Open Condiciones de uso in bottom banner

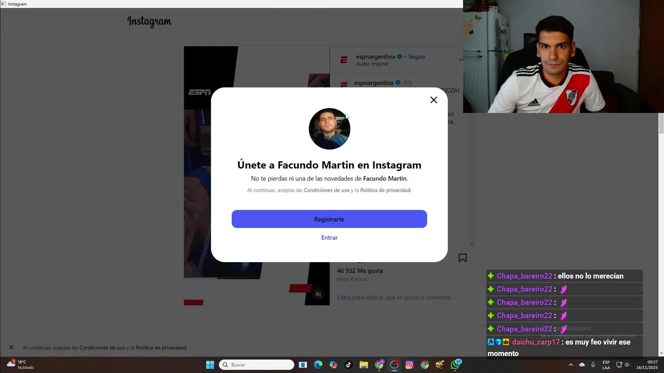click(x=102, y=348)
